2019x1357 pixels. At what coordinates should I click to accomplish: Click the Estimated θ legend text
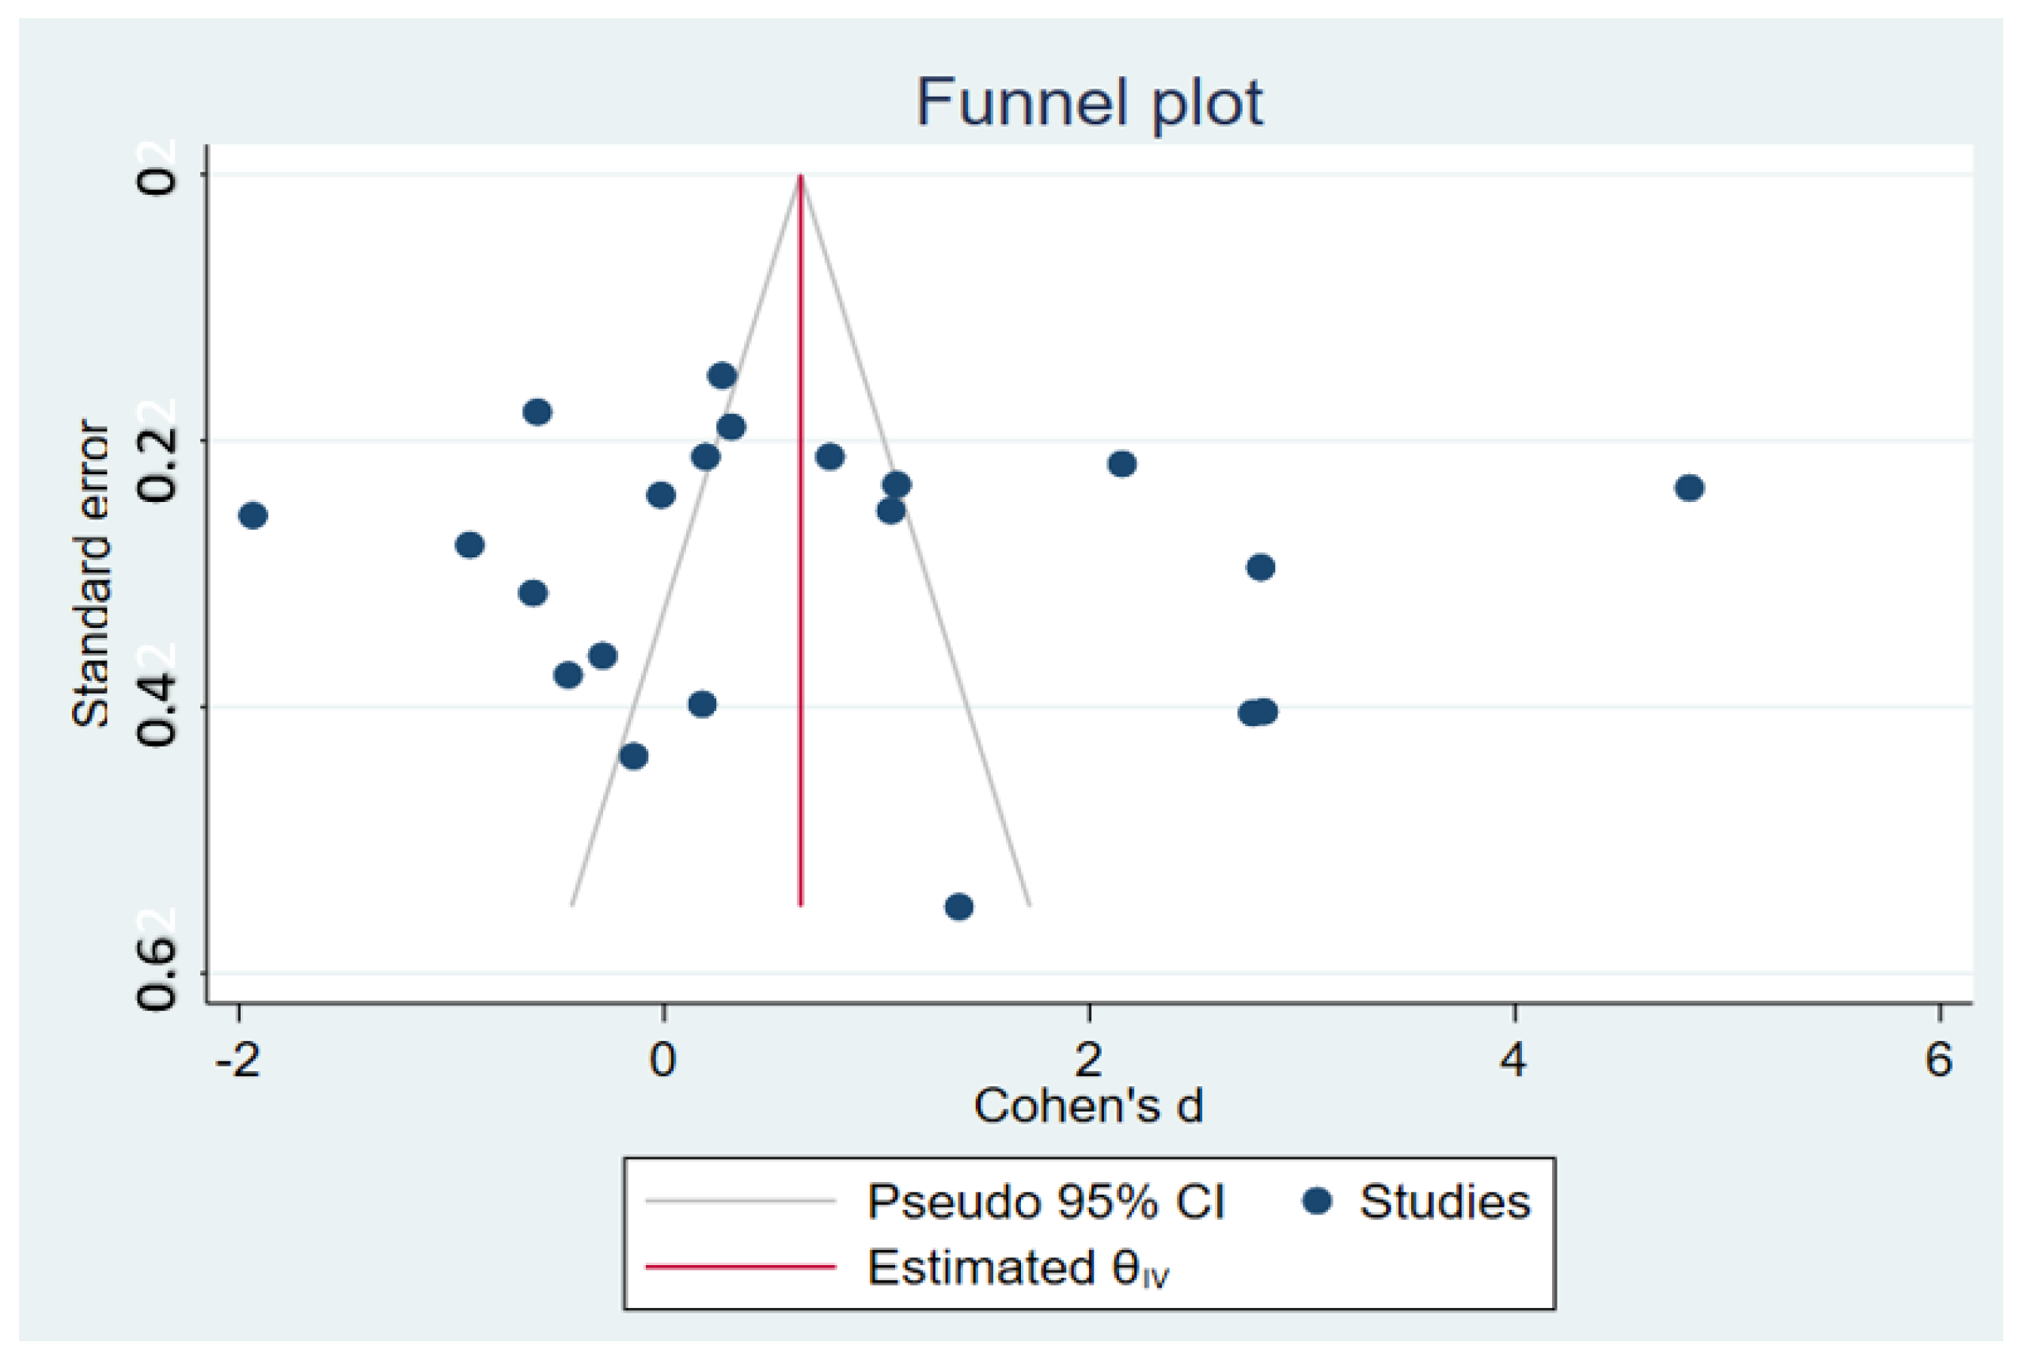(1018, 1268)
